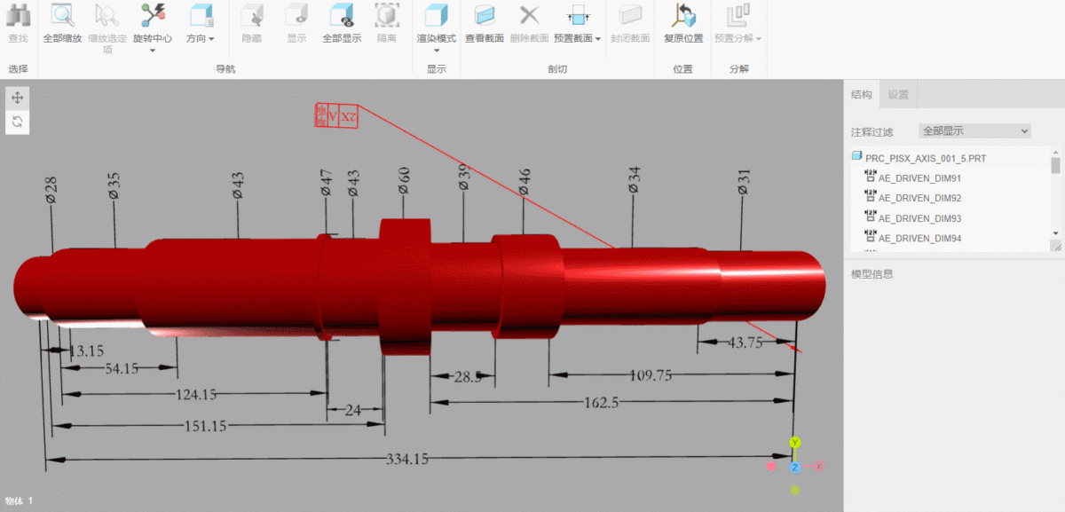This screenshot has height=512, width=1065.
Task: Click the PRC_PISX_AXIS_001_5.PRT part cube icon
Action: tap(857, 156)
